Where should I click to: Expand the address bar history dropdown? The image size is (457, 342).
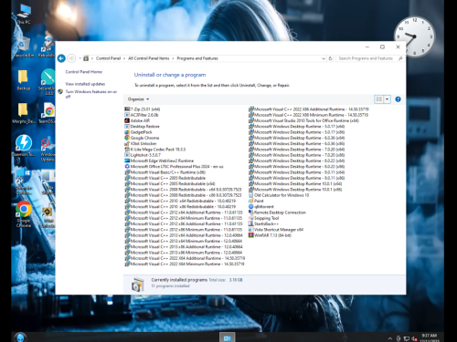coord(324,58)
